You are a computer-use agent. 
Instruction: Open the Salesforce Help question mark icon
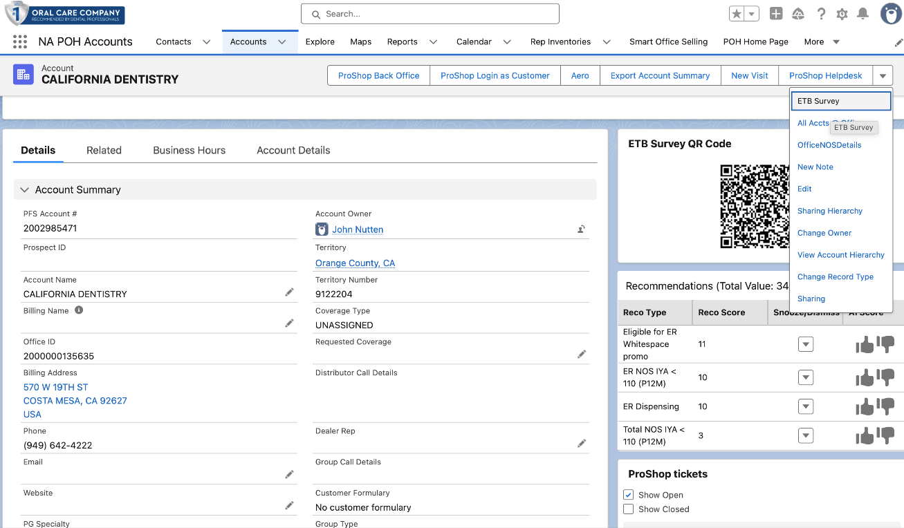(x=821, y=14)
